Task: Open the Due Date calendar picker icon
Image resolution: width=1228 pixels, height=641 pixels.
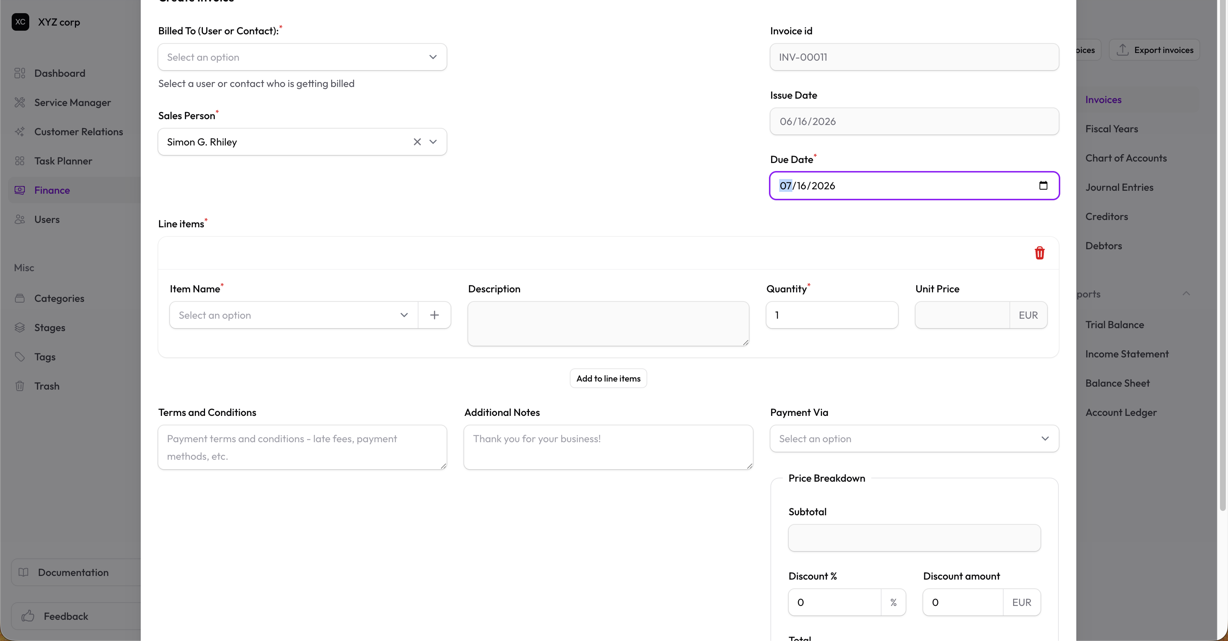Action: click(x=1043, y=185)
